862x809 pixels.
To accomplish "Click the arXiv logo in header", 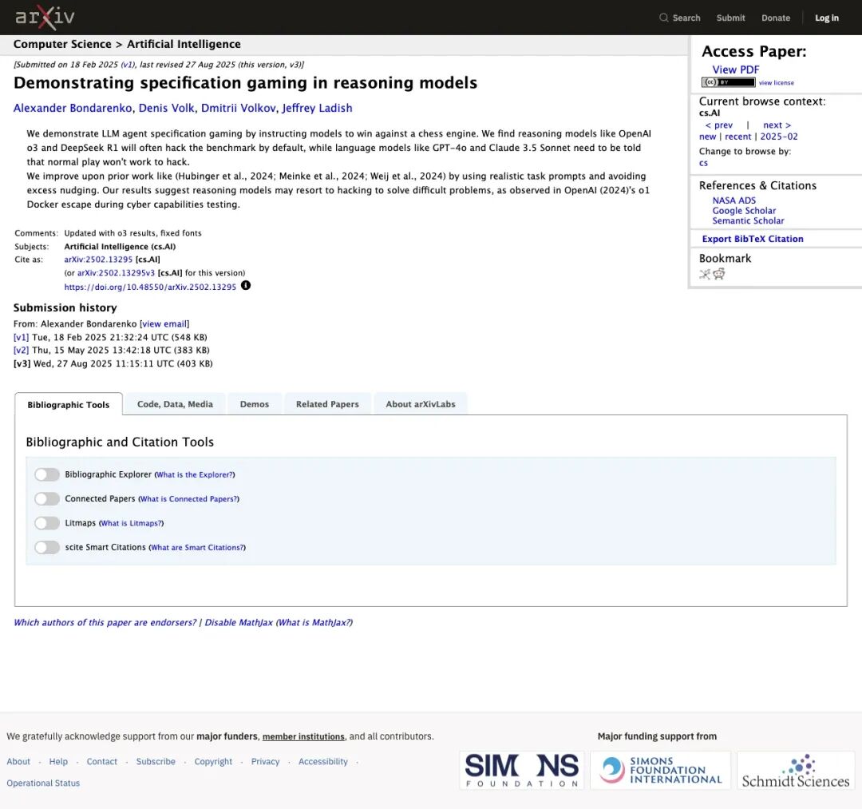I will (x=45, y=18).
